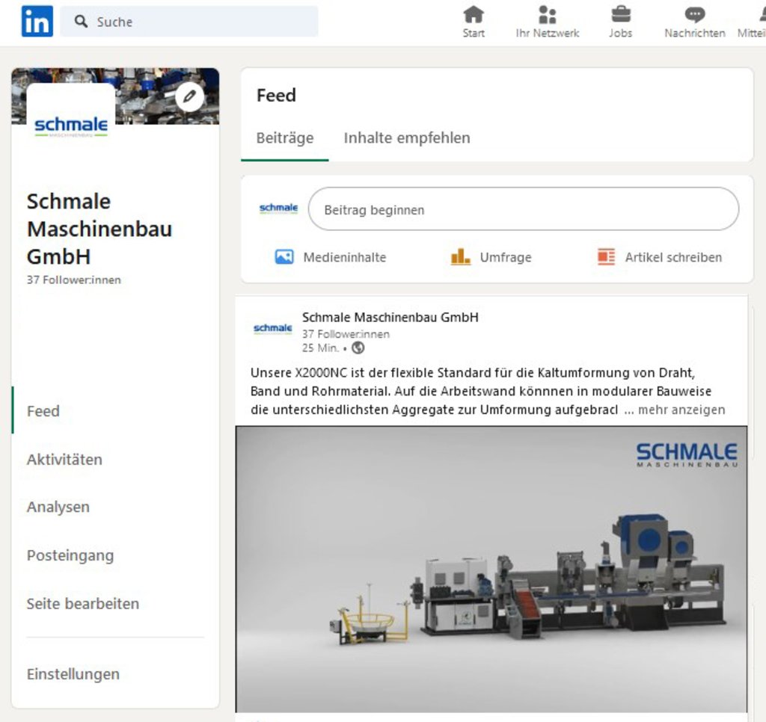The image size is (766, 722).
Task: Click 37 Follower:innen under post author
Action: (346, 334)
